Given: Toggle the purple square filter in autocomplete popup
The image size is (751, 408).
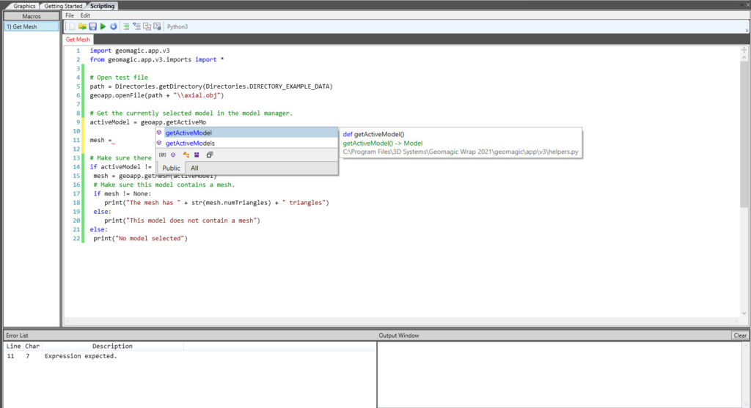Looking at the screenshot, I should 197,155.
